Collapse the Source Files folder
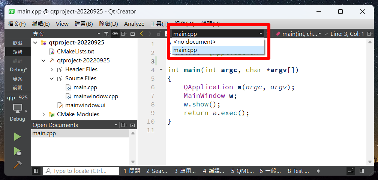 52,78
